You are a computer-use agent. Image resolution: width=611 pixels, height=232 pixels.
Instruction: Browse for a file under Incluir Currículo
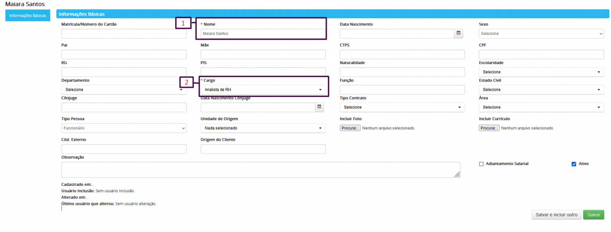pos(489,128)
